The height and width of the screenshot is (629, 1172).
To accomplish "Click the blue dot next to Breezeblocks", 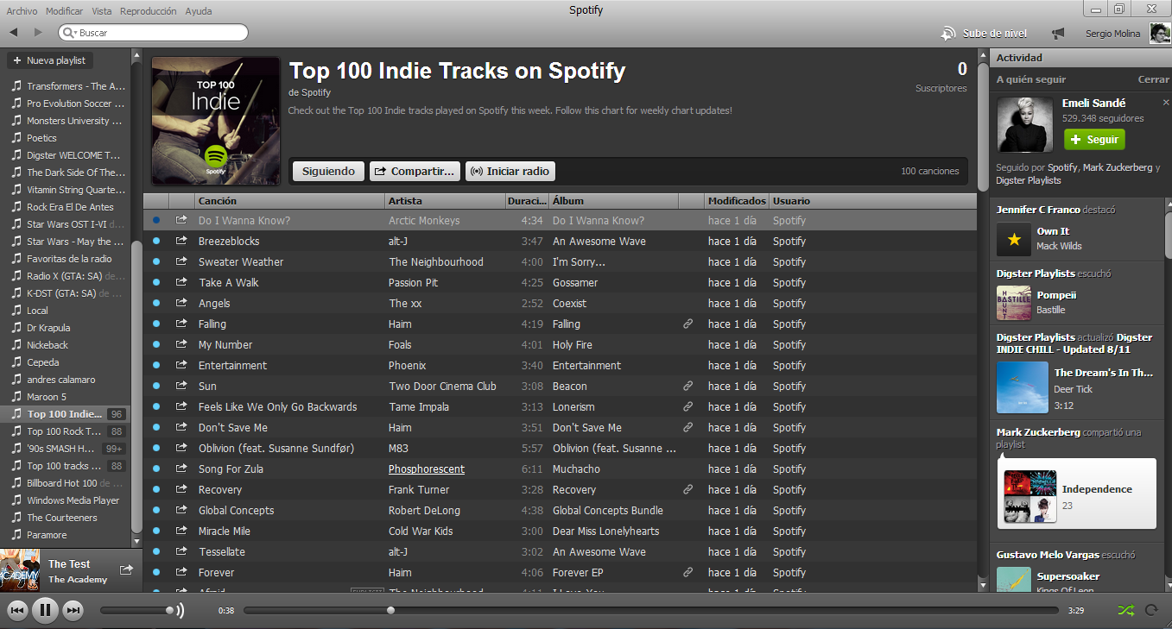I will click(x=156, y=241).
